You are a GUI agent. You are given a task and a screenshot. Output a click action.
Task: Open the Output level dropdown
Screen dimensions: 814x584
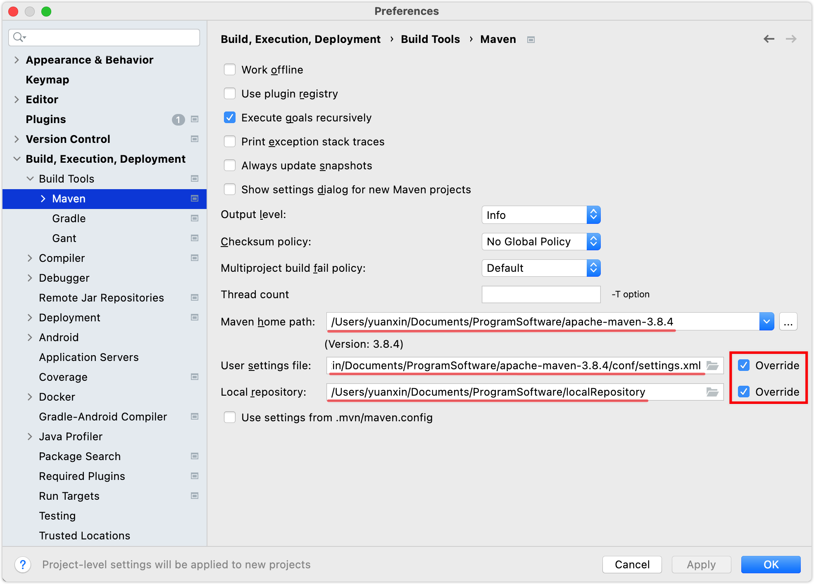[541, 215]
